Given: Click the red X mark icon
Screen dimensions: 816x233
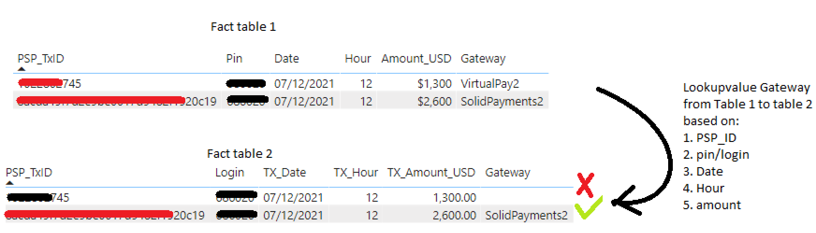Looking at the screenshot, I should pos(585,185).
